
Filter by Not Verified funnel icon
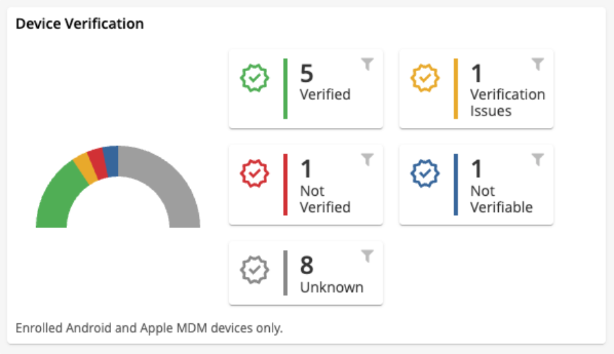(x=367, y=160)
